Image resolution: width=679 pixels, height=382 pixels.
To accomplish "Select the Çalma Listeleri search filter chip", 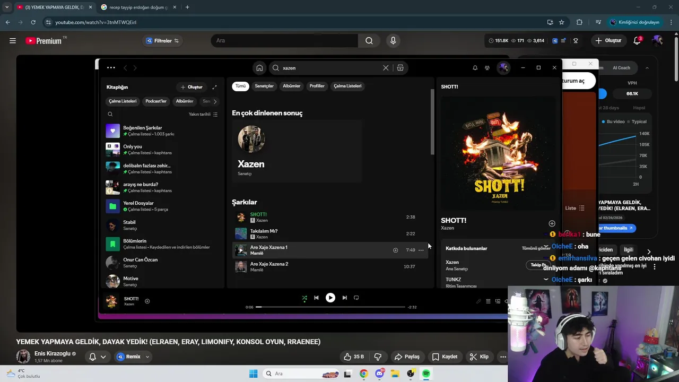I will 347,86.
